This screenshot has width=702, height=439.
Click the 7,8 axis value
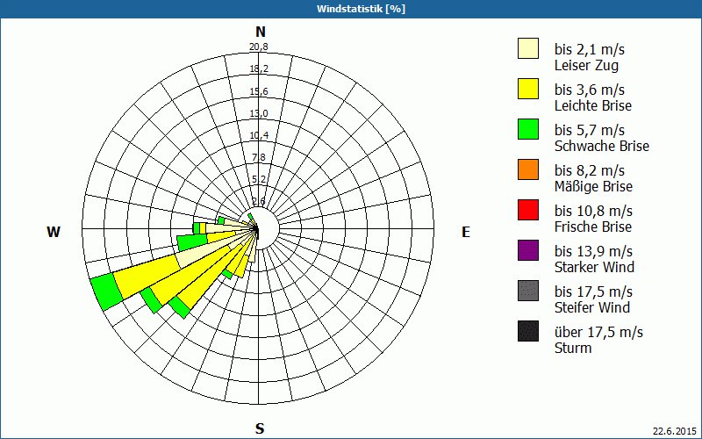(259, 157)
